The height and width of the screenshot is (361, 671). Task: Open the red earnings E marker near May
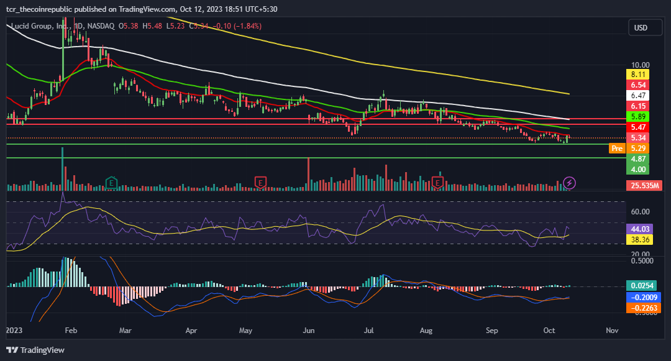pos(260,183)
